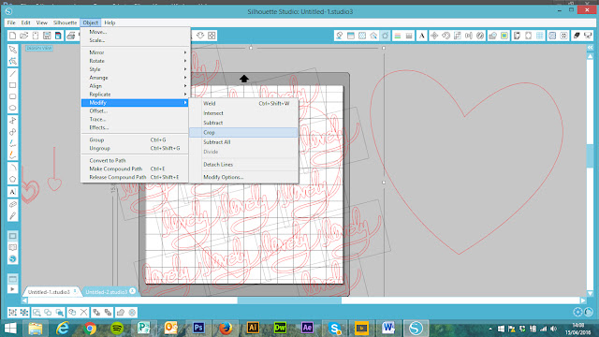Click the horizontal scrollbar thumb

tap(289, 300)
